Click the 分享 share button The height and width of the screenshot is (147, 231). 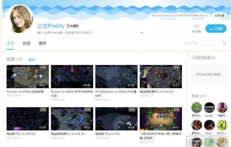(x=219, y=16)
